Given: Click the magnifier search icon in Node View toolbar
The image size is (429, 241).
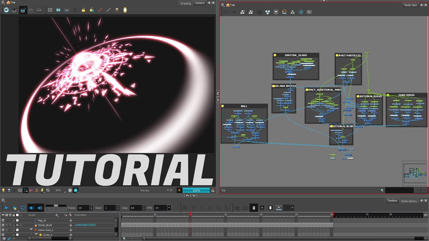Looking at the screenshot, I should click(259, 12).
